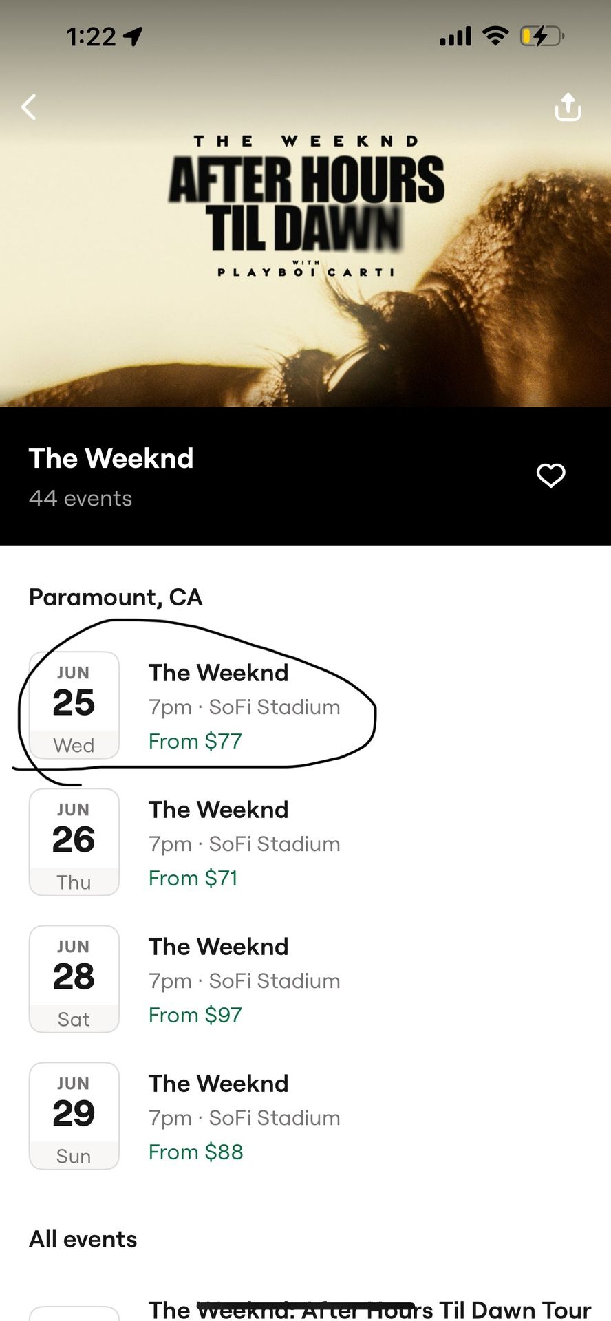Tap From $71 for the June 26 show
Screen dimensions: 611x1321
pos(193,878)
